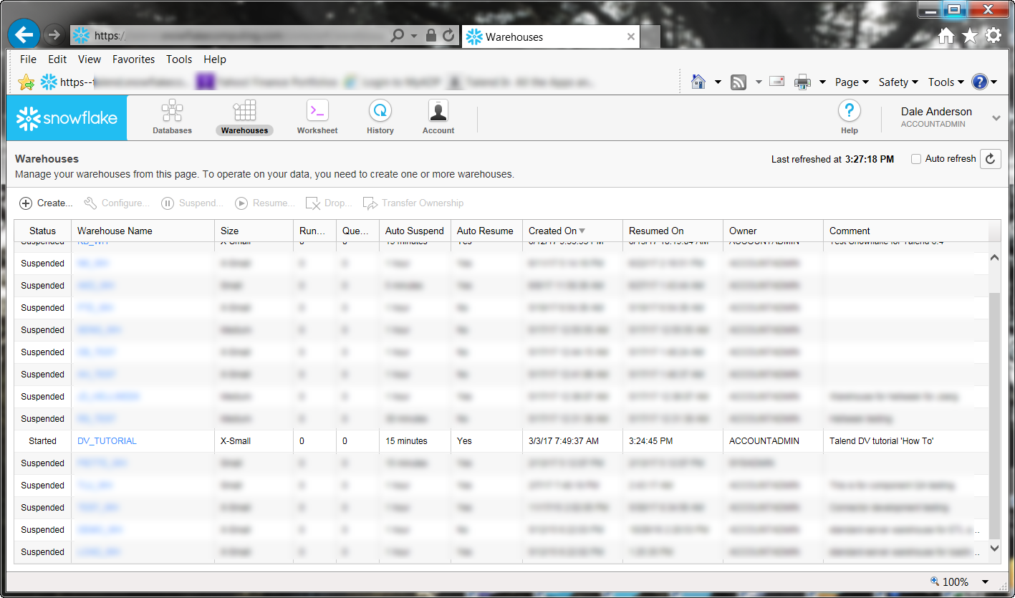Viewport: 1015px width, 598px height.
Task: Open the zoom level dropdown arrow
Action: coord(985,582)
